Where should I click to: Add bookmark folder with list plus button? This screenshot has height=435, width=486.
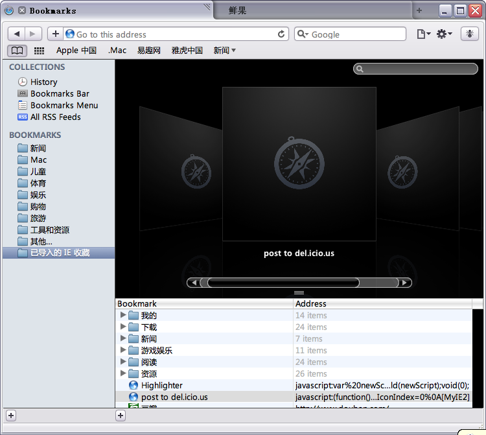click(x=121, y=416)
